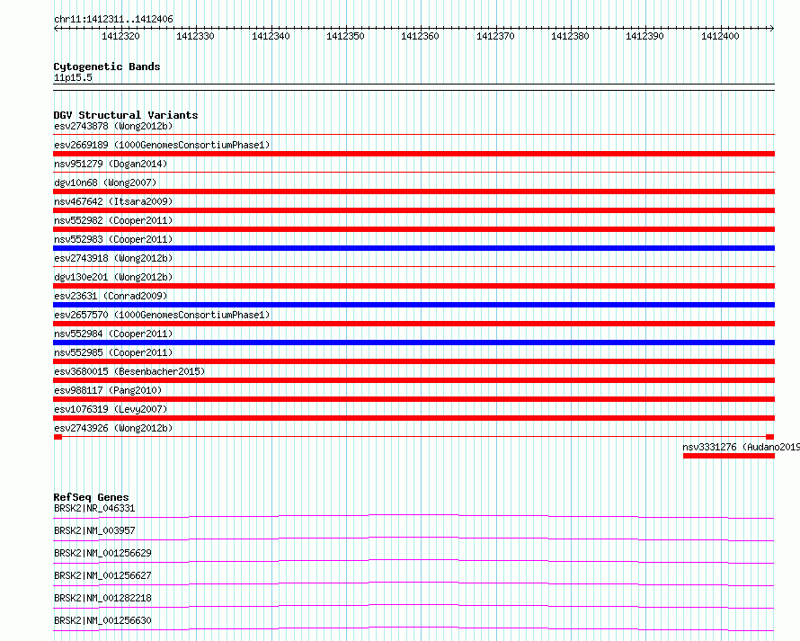Click ruler position 1412340
Image resolution: width=800 pixels, height=641 pixels.
[x=271, y=36]
